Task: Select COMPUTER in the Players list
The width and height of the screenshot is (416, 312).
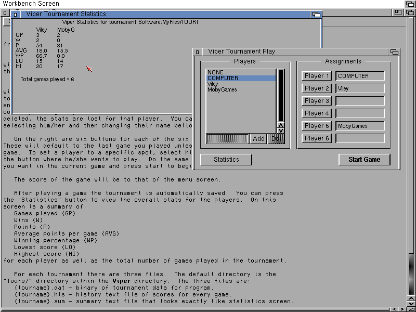Action: (x=241, y=78)
